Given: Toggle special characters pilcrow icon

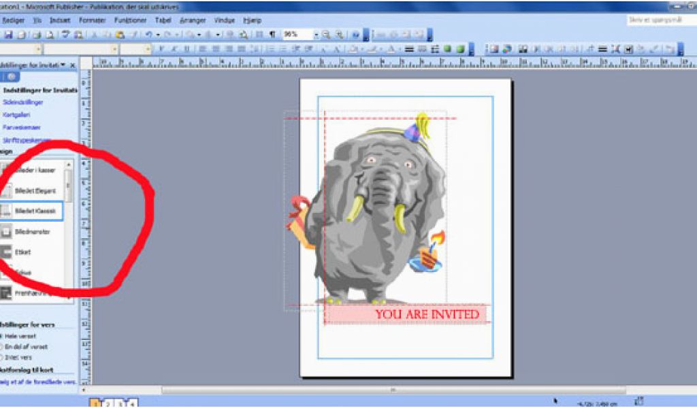Looking at the screenshot, I should (x=272, y=35).
